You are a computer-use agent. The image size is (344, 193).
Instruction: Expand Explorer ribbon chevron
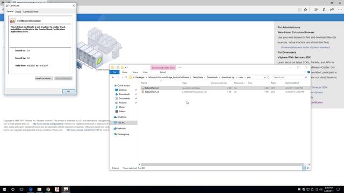pos(304,72)
